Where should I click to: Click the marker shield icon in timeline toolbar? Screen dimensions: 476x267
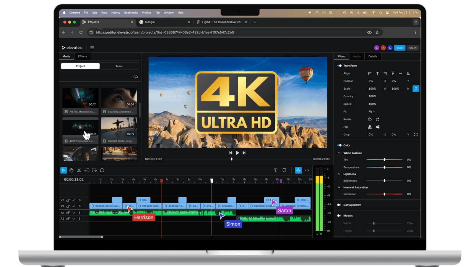click(x=284, y=170)
